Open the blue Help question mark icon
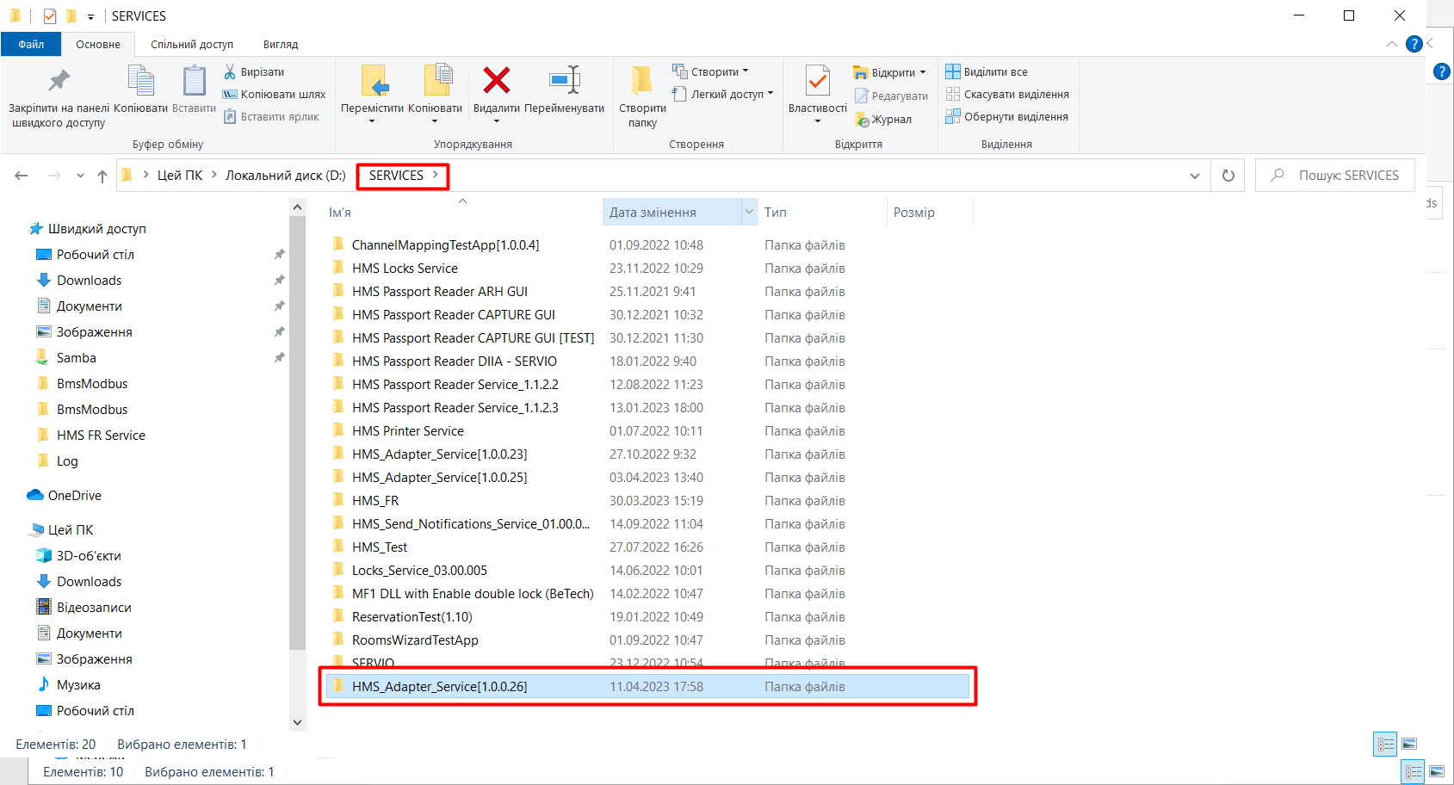The height and width of the screenshot is (785, 1454). [x=1414, y=44]
